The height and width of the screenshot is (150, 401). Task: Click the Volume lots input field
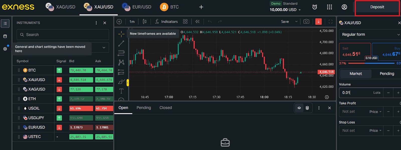pyautogui.click(x=361, y=93)
